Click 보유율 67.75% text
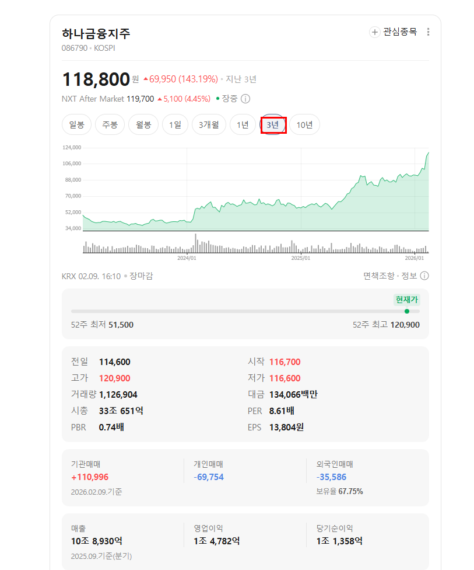The width and height of the screenshot is (474, 570). [339, 492]
